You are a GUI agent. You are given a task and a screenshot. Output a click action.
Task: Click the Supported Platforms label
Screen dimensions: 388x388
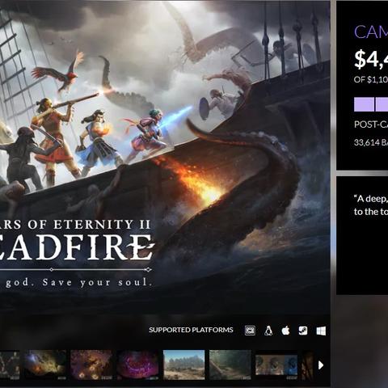pos(191,330)
